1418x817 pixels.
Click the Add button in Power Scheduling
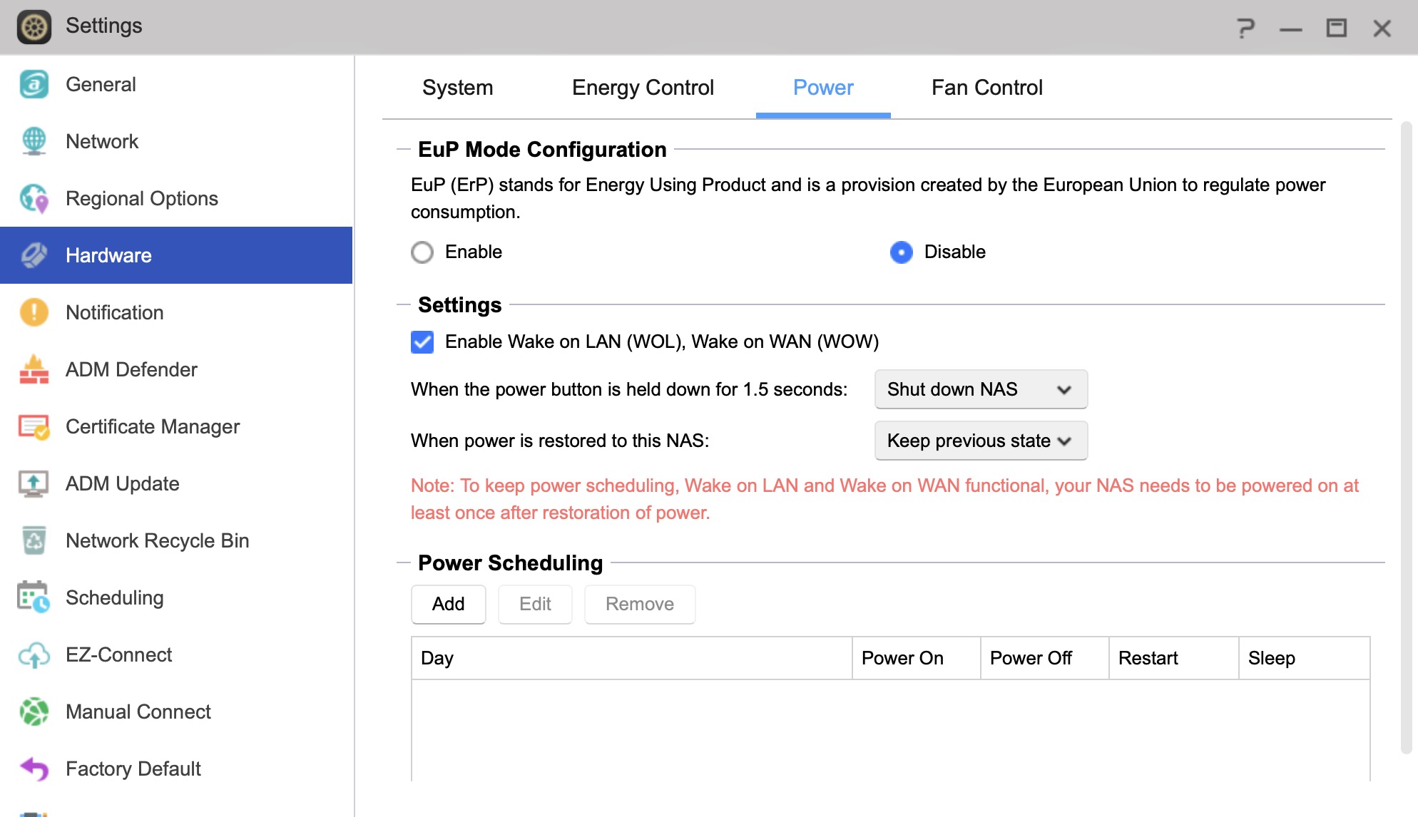[449, 605]
